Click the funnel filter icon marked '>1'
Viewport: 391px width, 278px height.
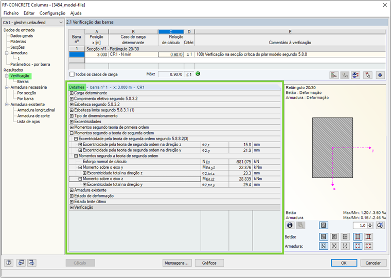coord(345,75)
